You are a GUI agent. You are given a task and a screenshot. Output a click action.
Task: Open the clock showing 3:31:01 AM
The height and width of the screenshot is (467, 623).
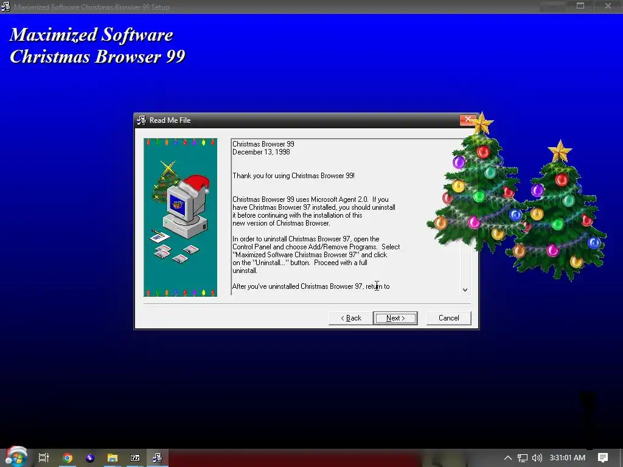click(568, 458)
